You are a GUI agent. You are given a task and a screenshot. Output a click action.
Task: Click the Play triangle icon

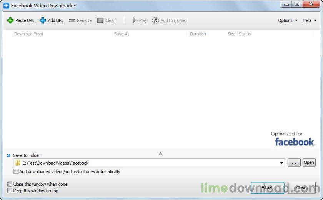coord(134,20)
